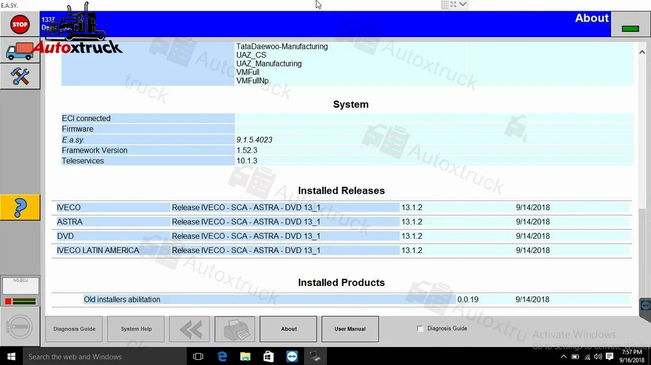Select the IVECO row in Installed Releases
Image resolution: width=651 pixels, height=365 pixels.
343,207
